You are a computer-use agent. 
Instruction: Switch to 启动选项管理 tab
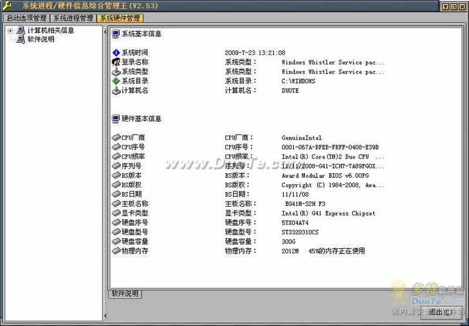tap(26, 18)
